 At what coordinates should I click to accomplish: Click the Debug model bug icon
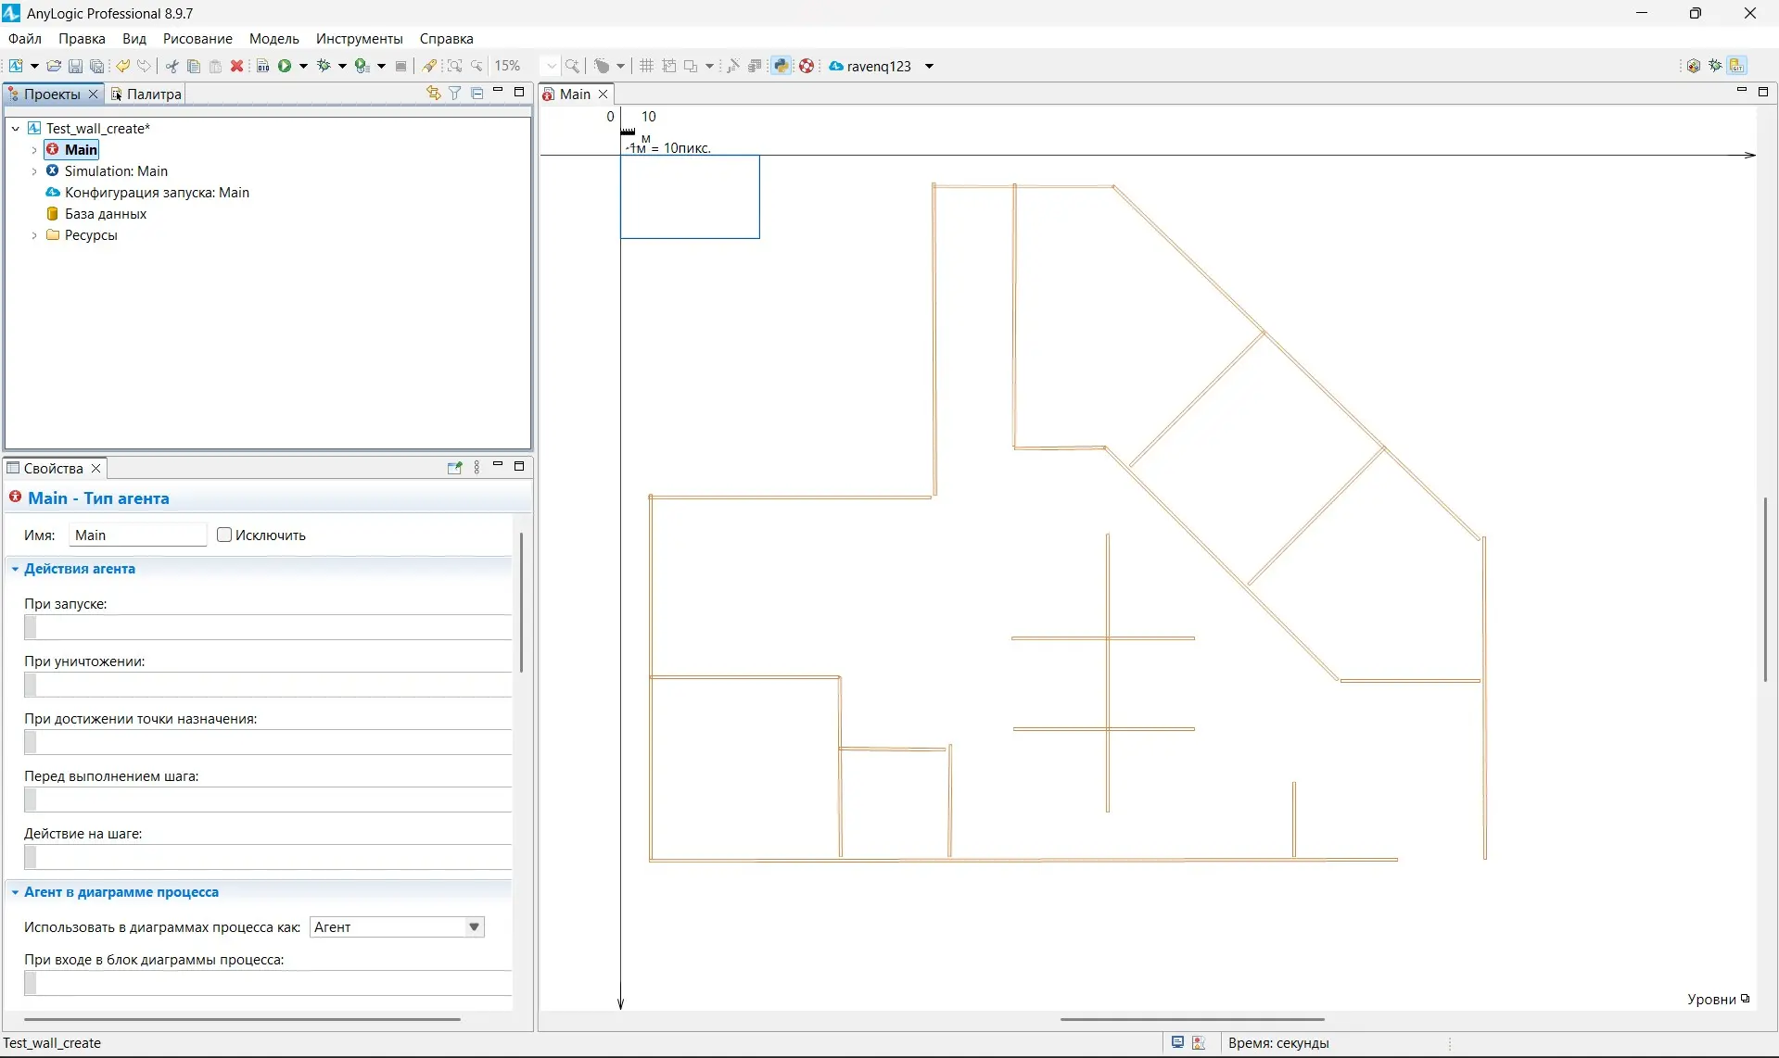pos(324,66)
